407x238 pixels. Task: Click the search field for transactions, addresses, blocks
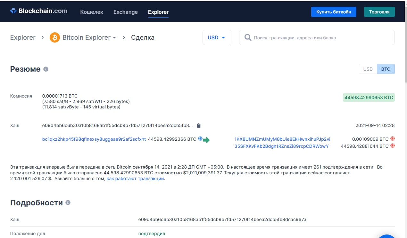coord(317,38)
